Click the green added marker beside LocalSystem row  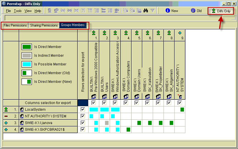click(x=6, y=109)
